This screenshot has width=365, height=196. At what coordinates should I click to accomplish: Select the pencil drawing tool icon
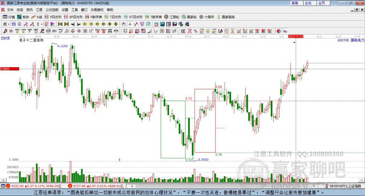[x=5, y=31]
